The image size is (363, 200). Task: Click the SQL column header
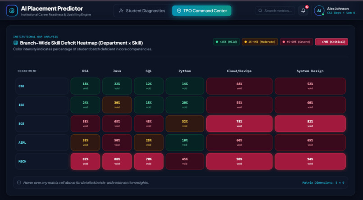pos(149,71)
